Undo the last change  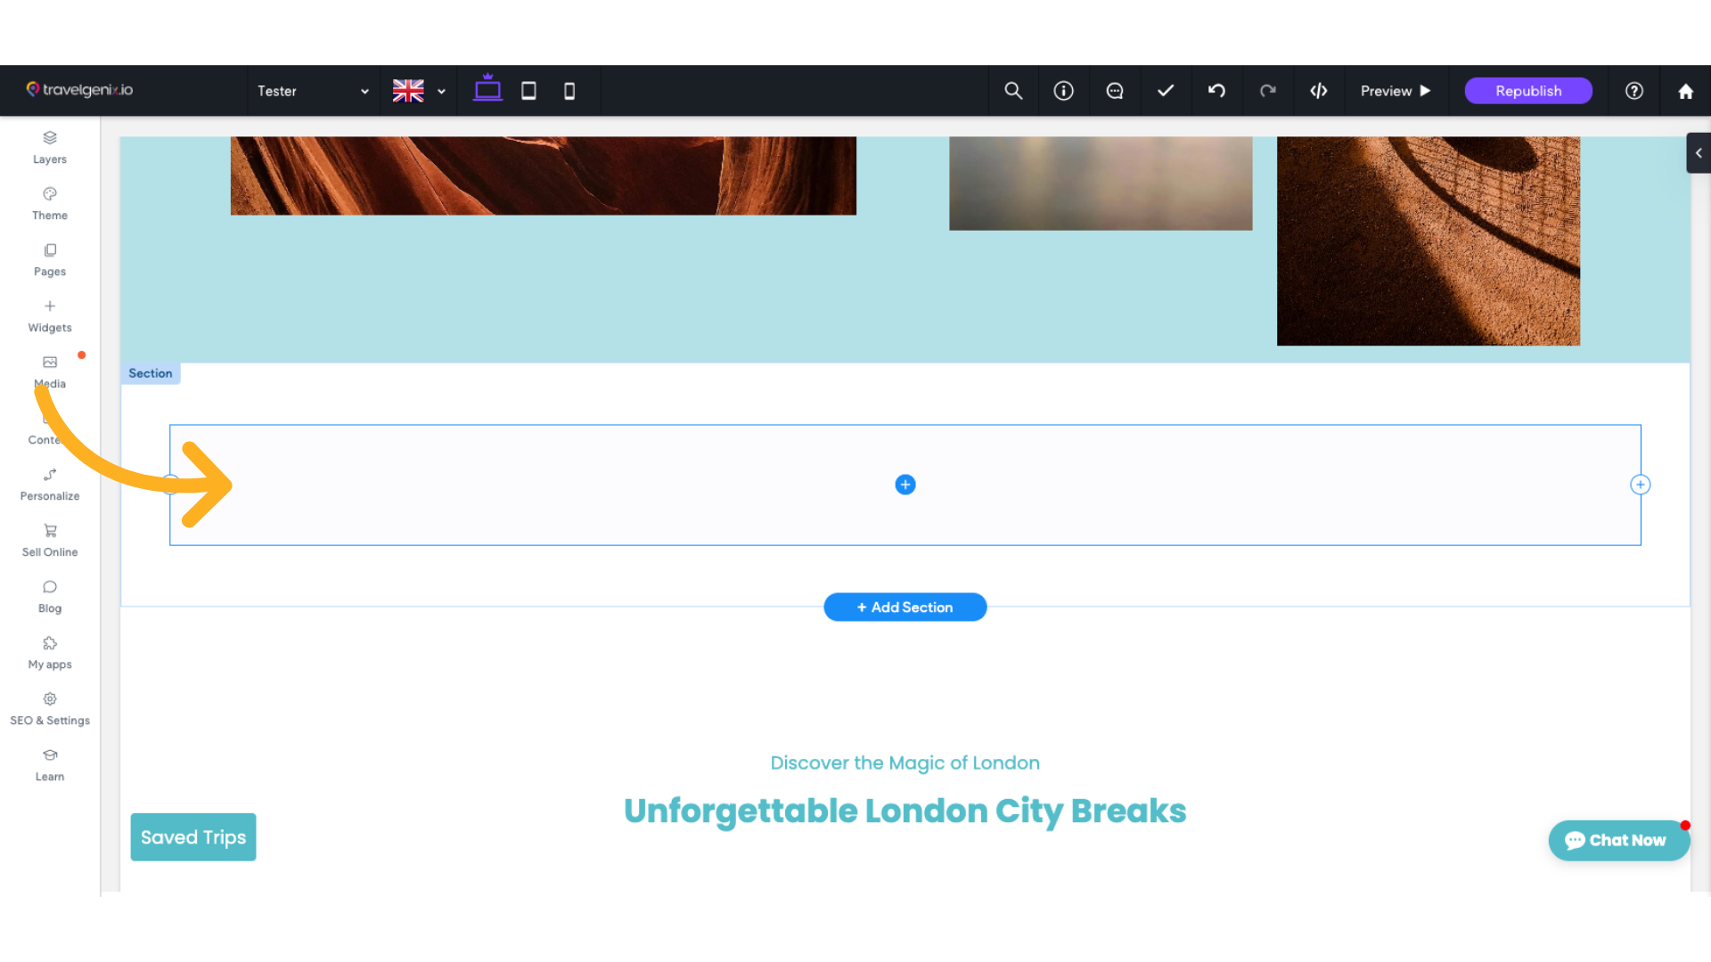[x=1216, y=90]
